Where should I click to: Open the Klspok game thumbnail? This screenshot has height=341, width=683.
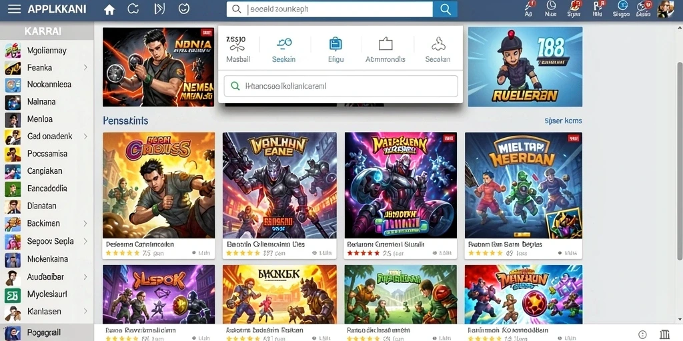click(x=159, y=294)
